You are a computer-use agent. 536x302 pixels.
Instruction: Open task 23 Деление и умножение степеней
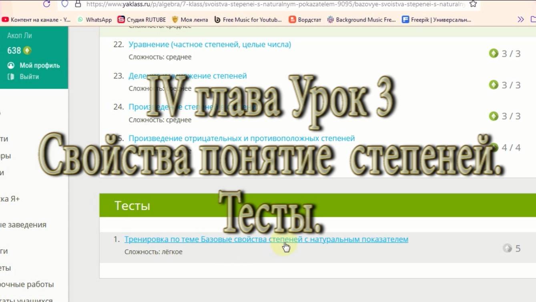click(x=188, y=76)
